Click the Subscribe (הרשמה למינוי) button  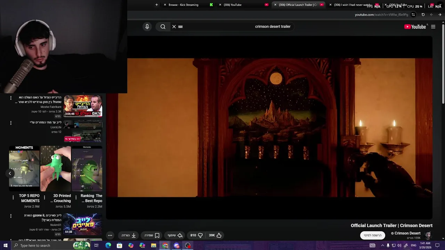tap(372, 235)
